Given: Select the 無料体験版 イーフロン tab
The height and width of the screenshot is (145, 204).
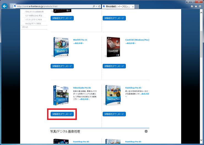Looking at the screenshot, I should pos(118,7).
